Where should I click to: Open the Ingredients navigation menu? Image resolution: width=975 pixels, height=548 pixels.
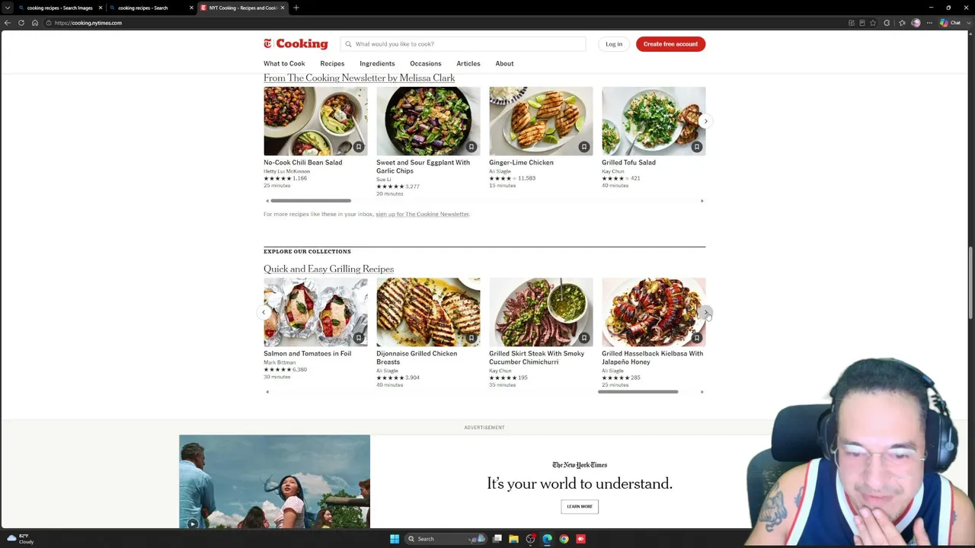tap(377, 64)
